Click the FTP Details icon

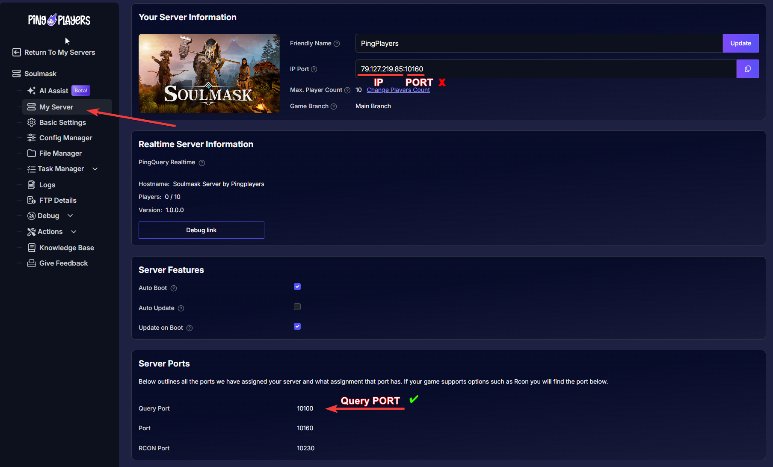point(32,200)
